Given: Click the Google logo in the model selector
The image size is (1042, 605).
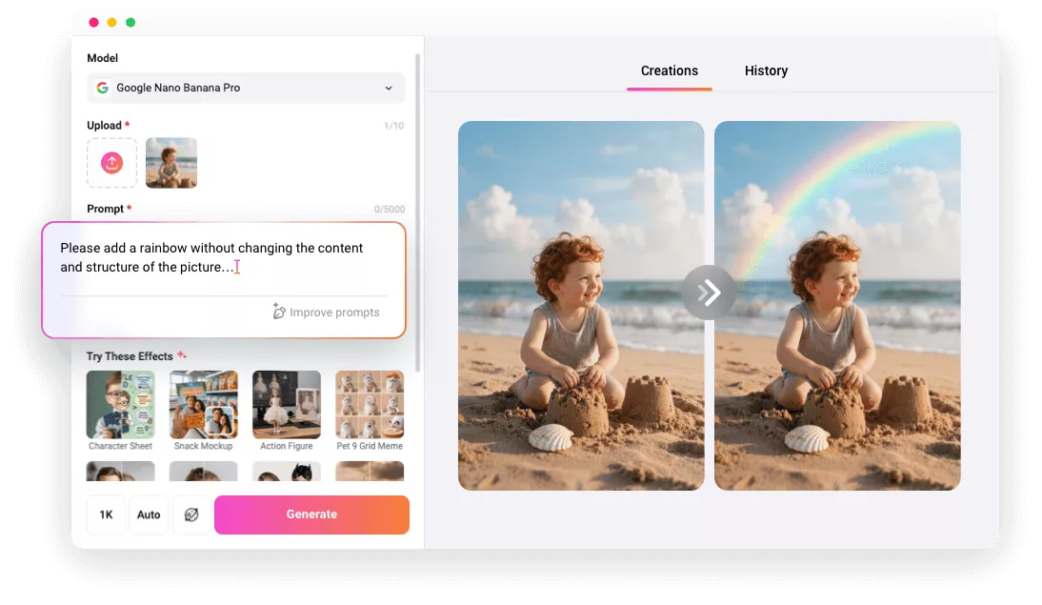Looking at the screenshot, I should tap(102, 88).
